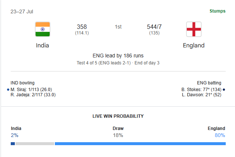This screenshot has height=157, width=235.
Task: Click the bright blue England bar segment
Action: pos(140,144)
